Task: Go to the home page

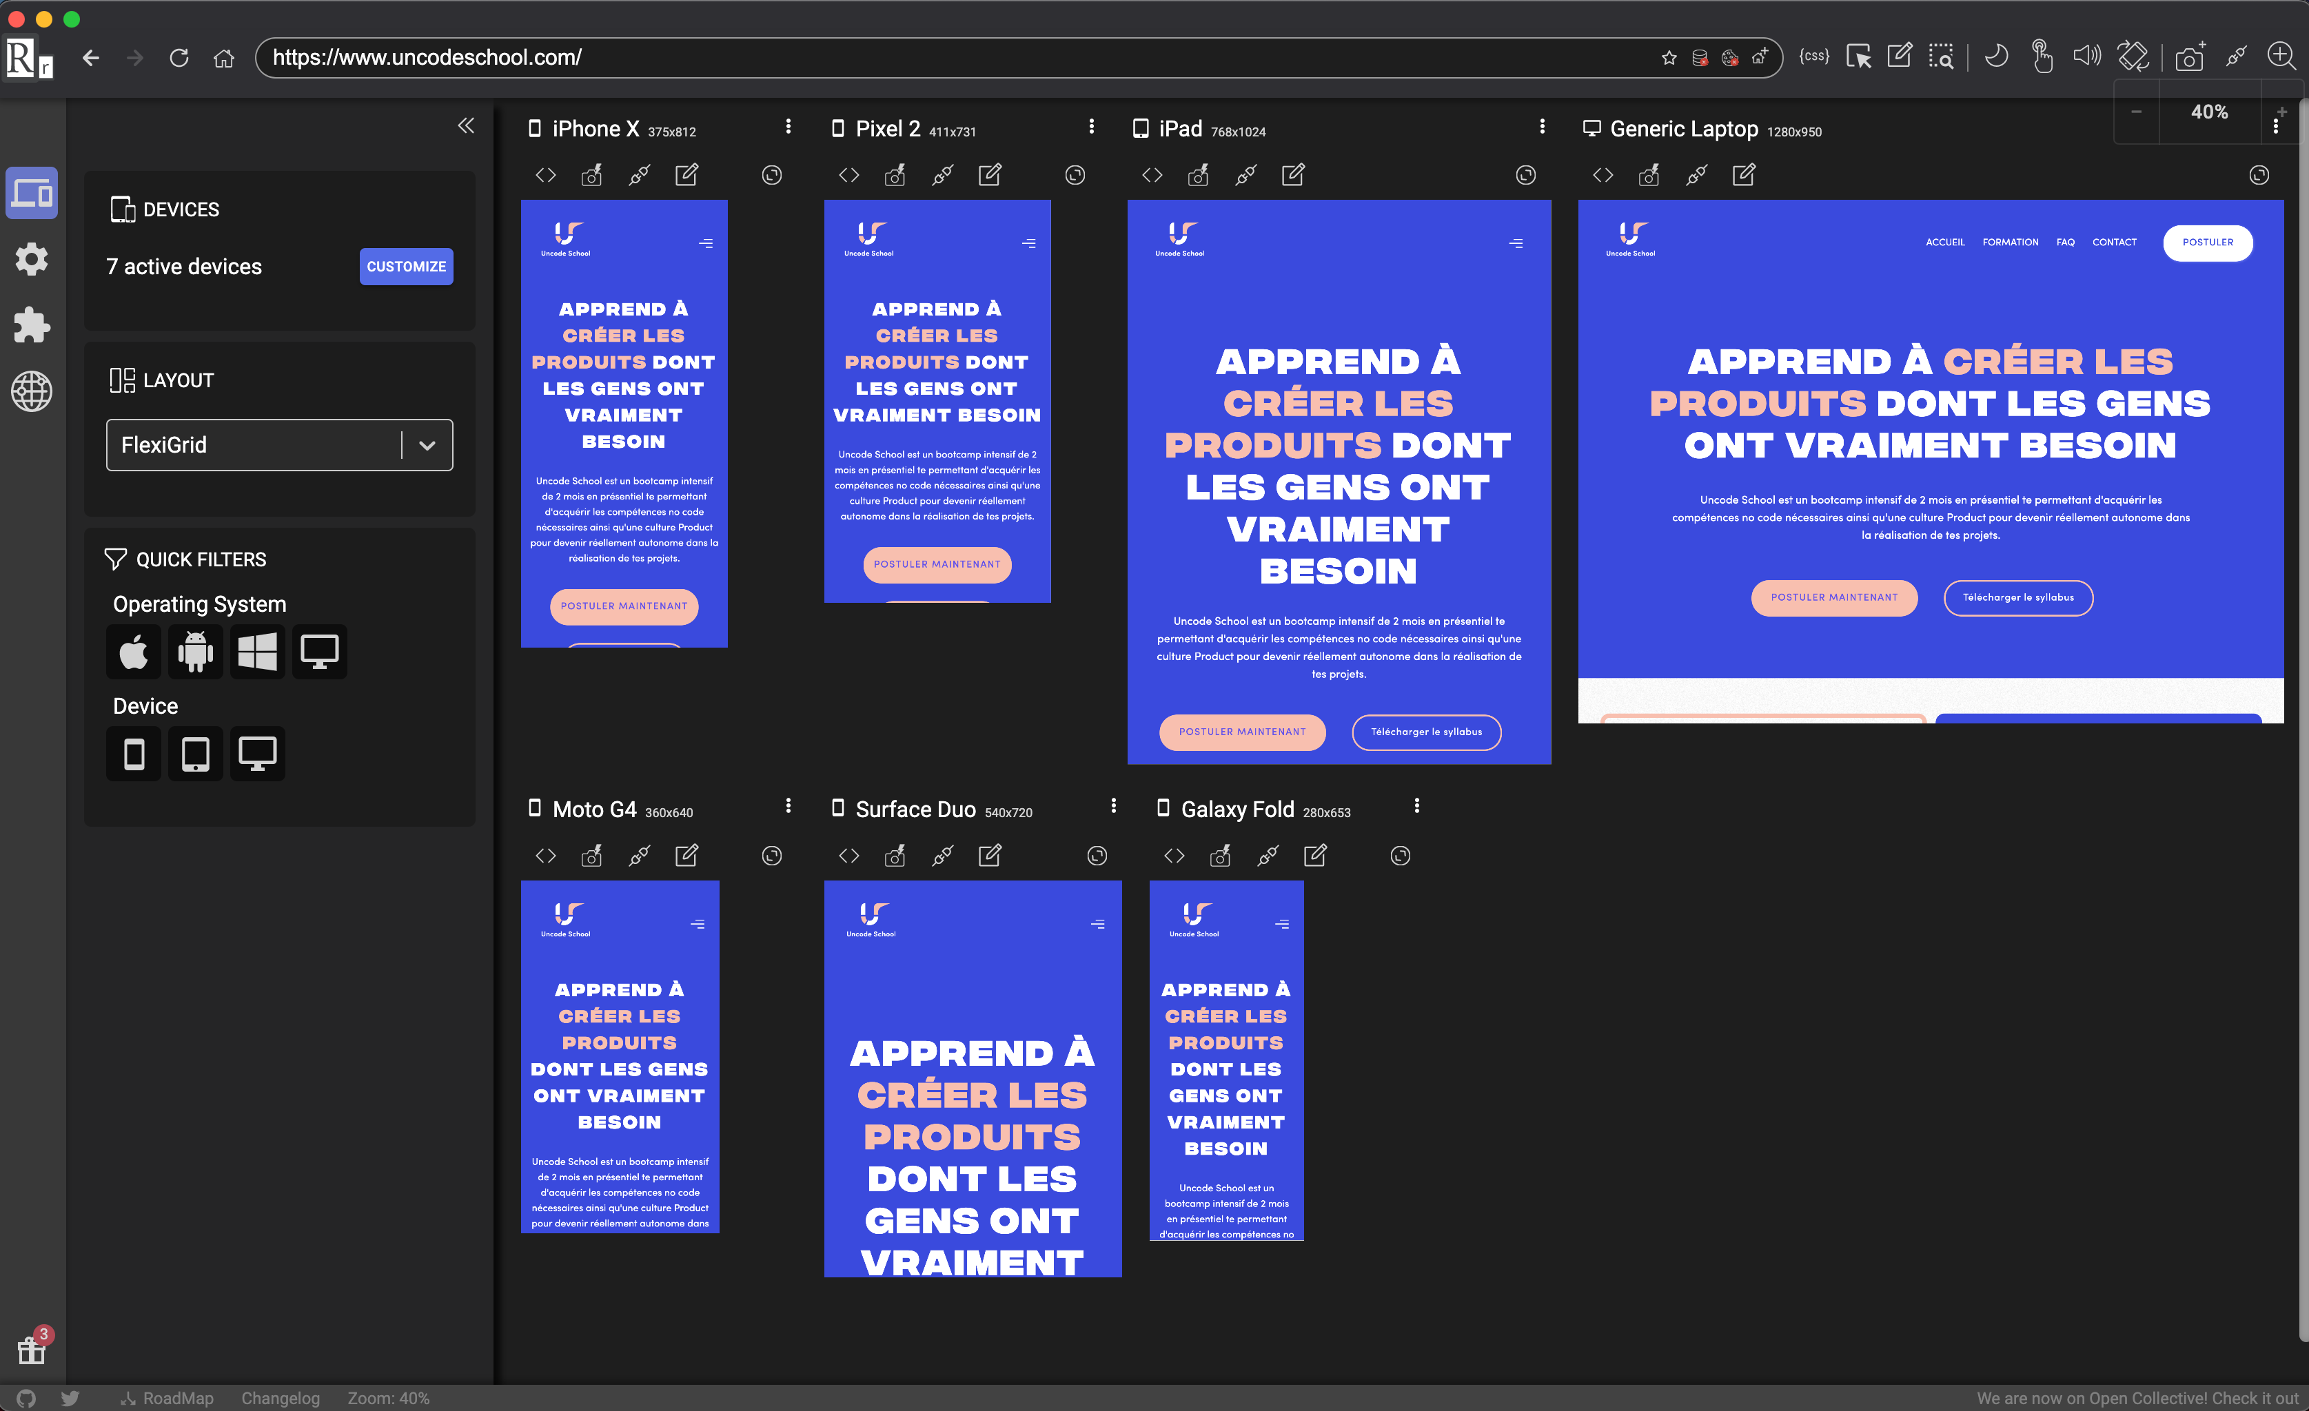Action: 223,58
